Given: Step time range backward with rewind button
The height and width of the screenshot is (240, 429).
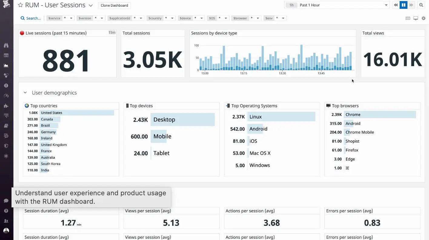Looking at the screenshot, I should coord(396,5).
